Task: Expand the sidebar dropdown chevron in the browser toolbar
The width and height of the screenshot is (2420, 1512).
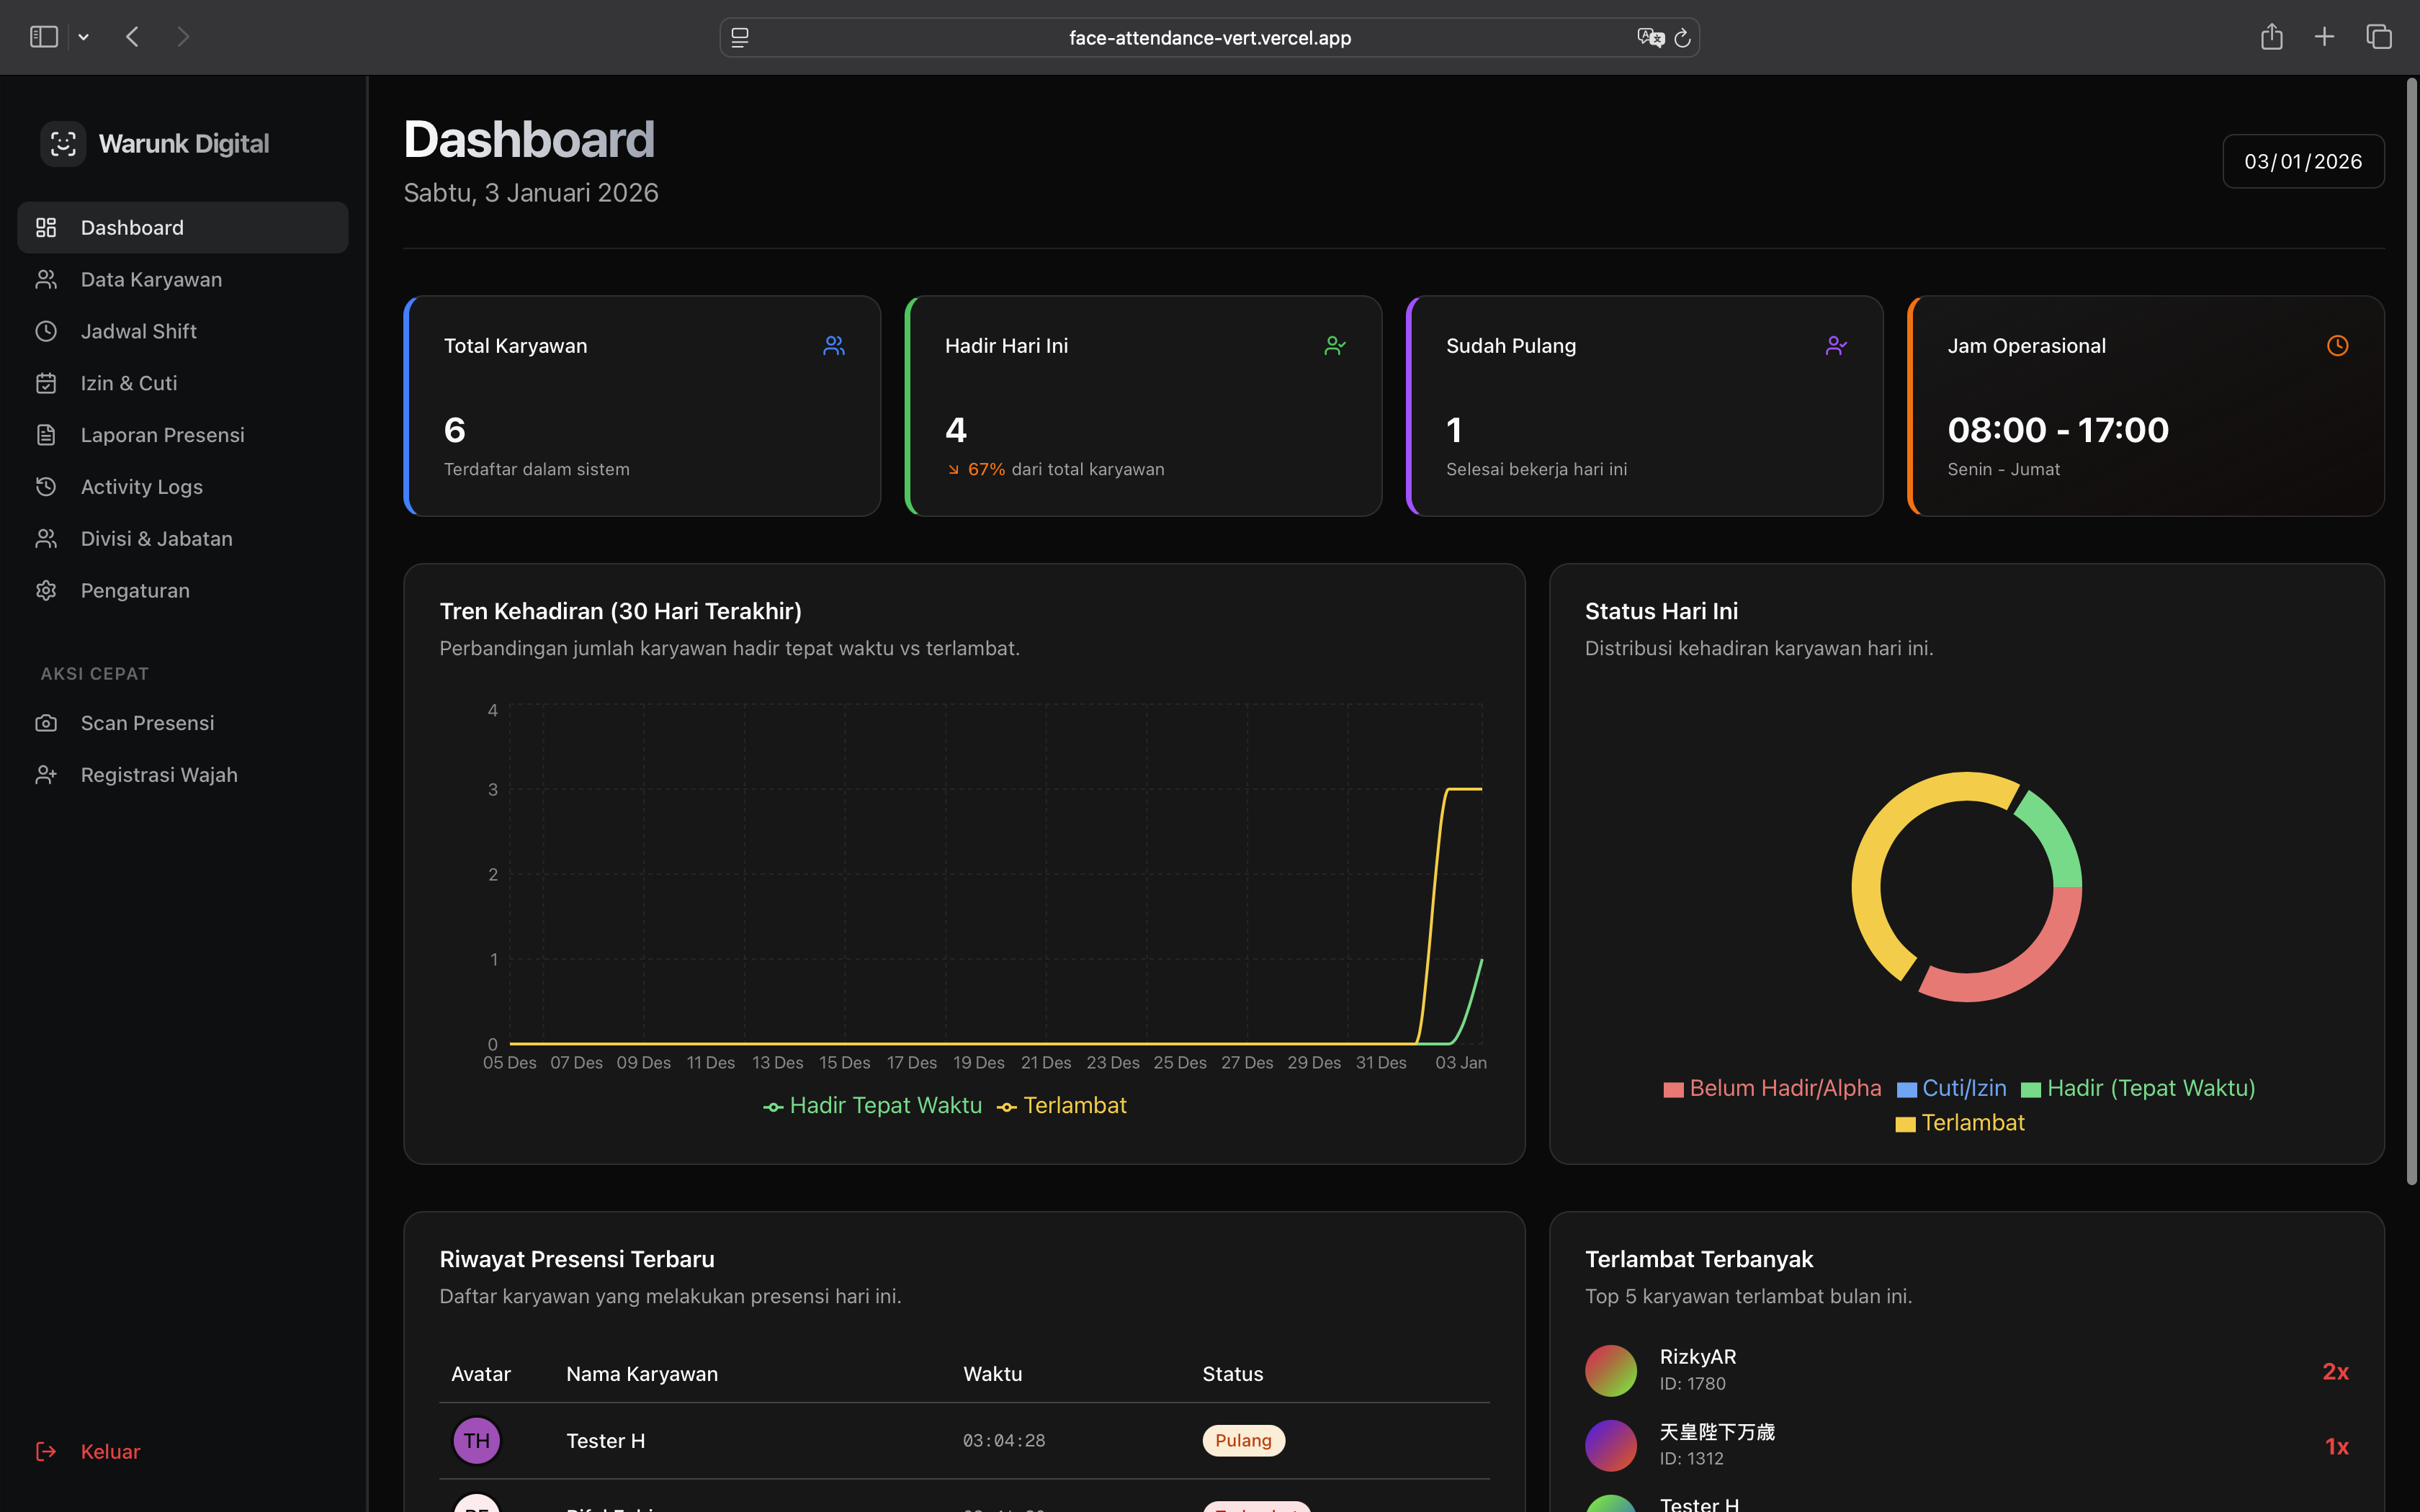Action: [84, 38]
